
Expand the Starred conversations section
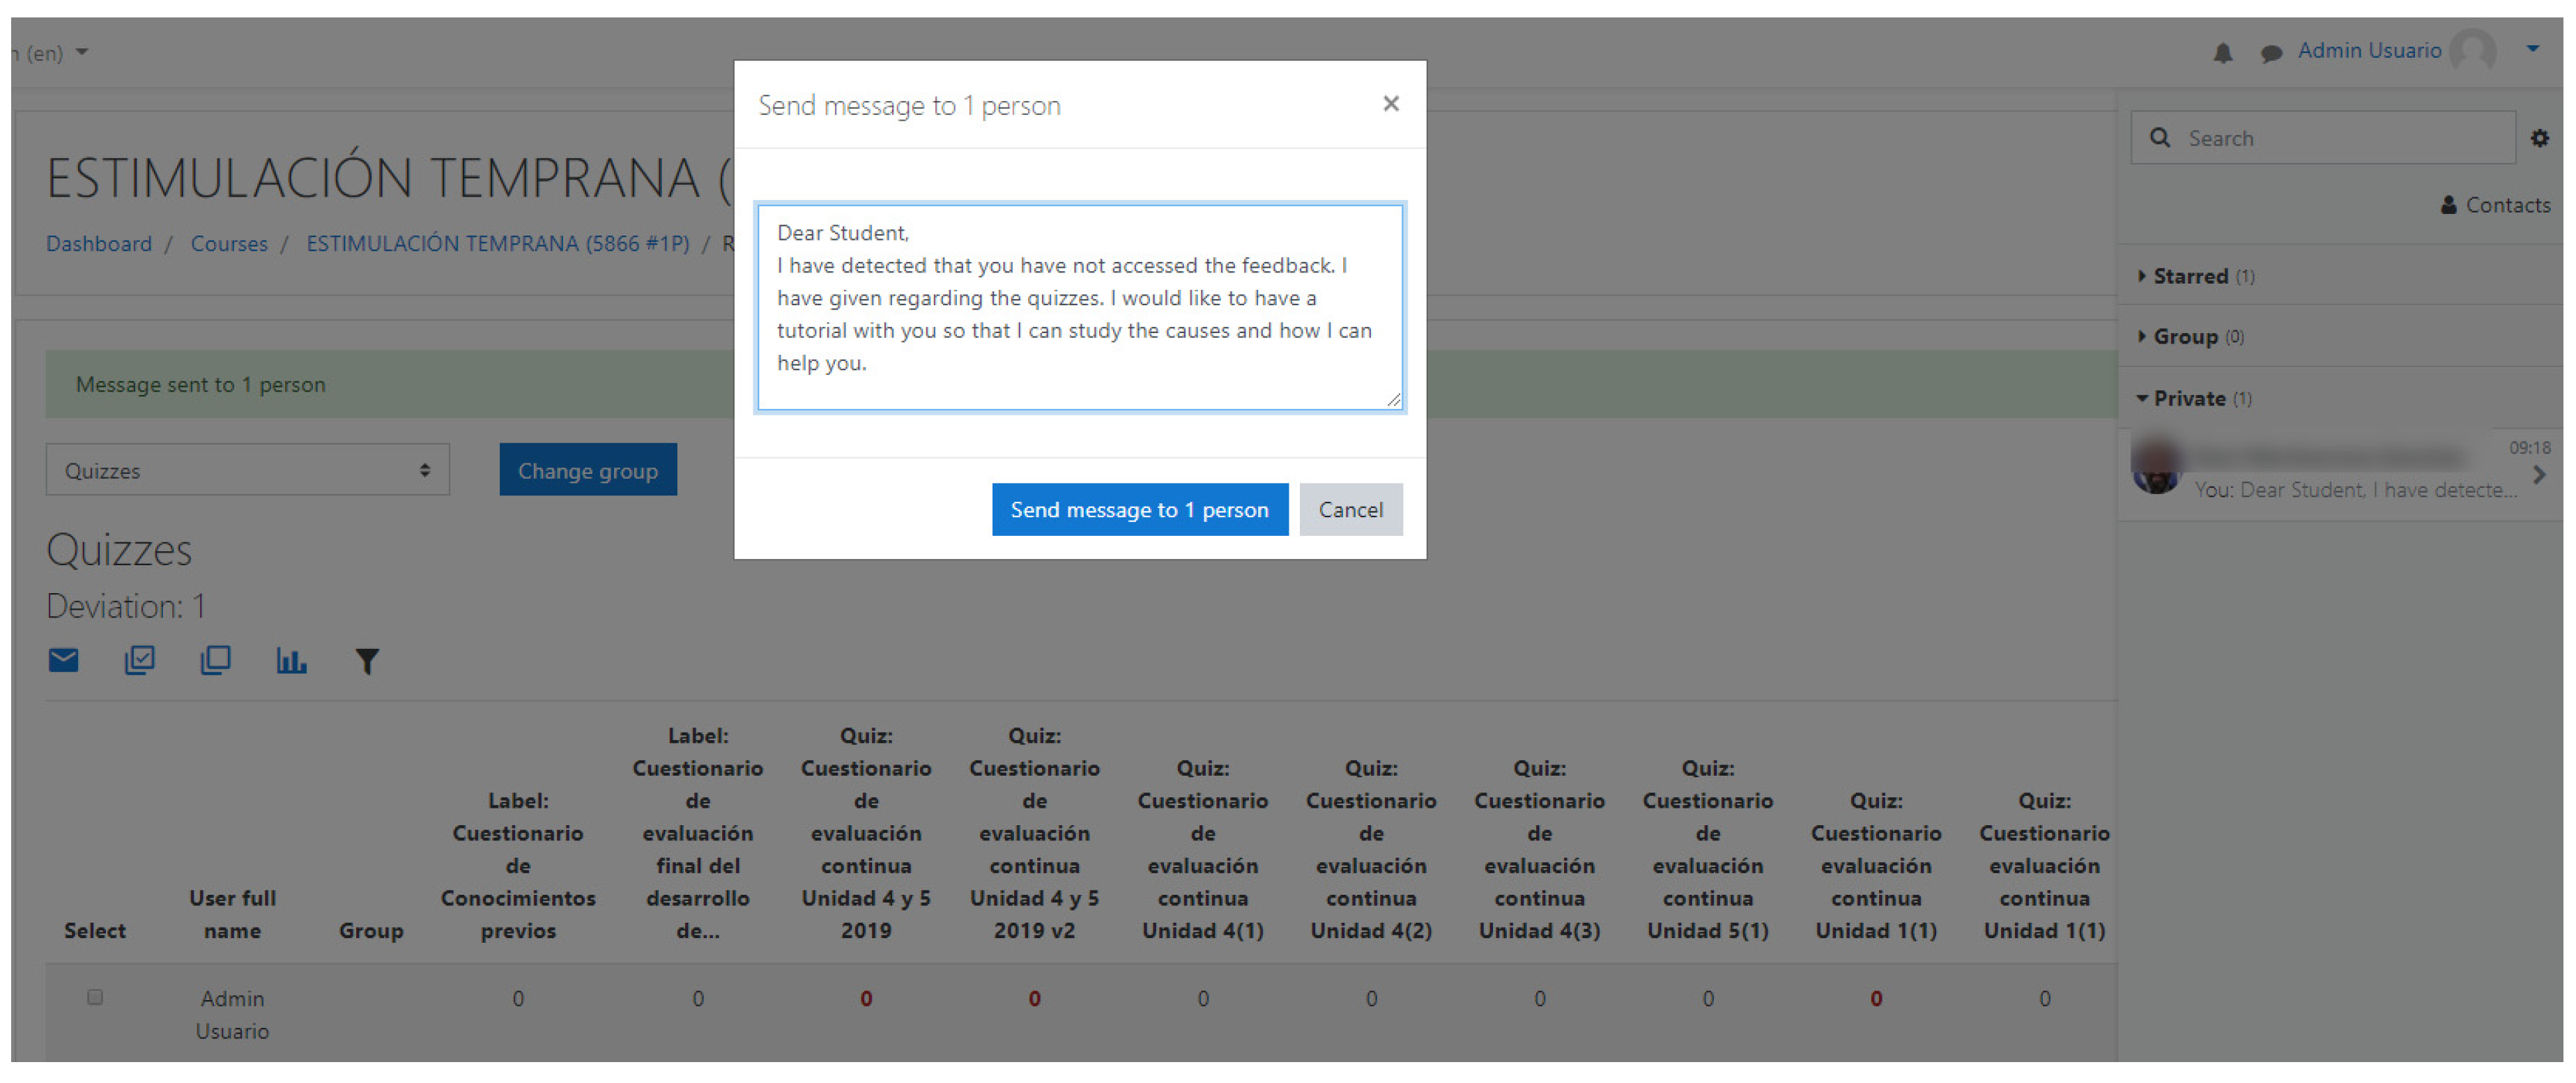2190,276
